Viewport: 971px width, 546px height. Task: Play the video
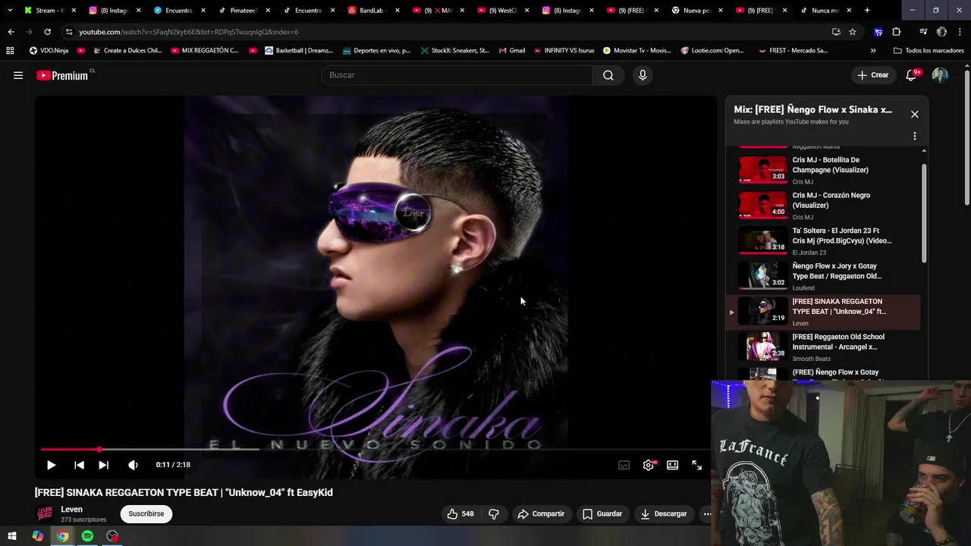point(51,465)
